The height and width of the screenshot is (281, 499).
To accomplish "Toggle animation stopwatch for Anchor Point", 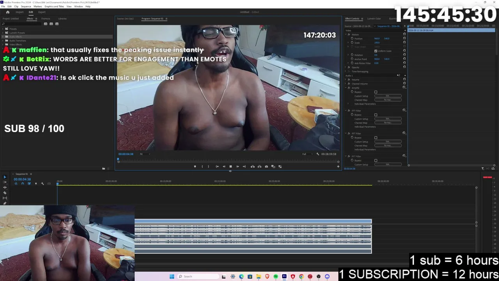I will (352, 59).
